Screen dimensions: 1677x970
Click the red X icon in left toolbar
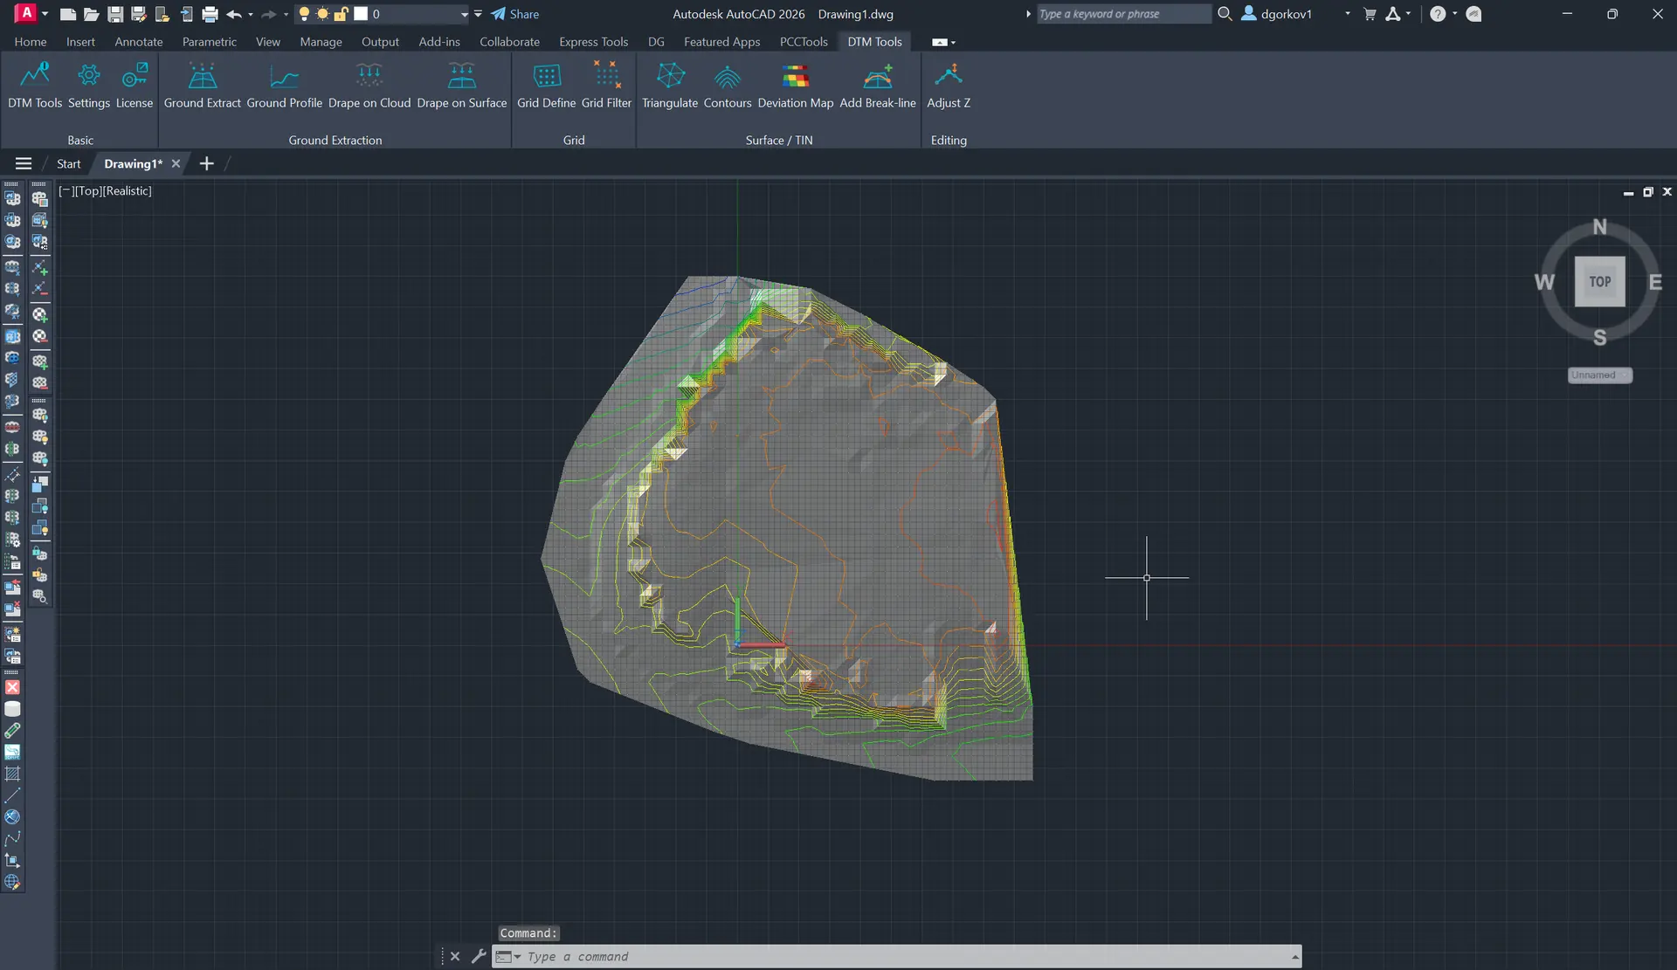(x=12, y=687)
